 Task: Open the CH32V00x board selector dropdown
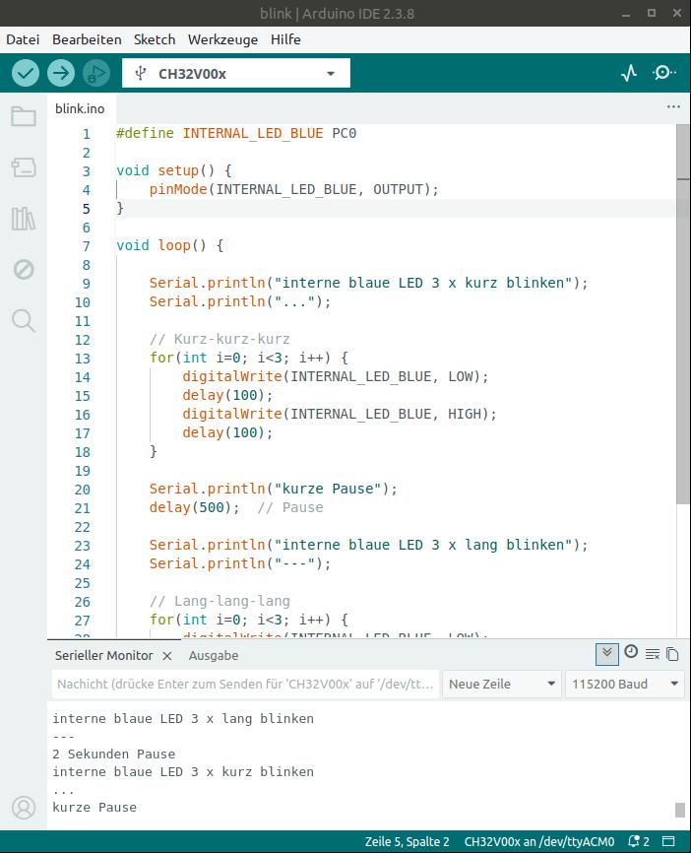click(236, 74)
